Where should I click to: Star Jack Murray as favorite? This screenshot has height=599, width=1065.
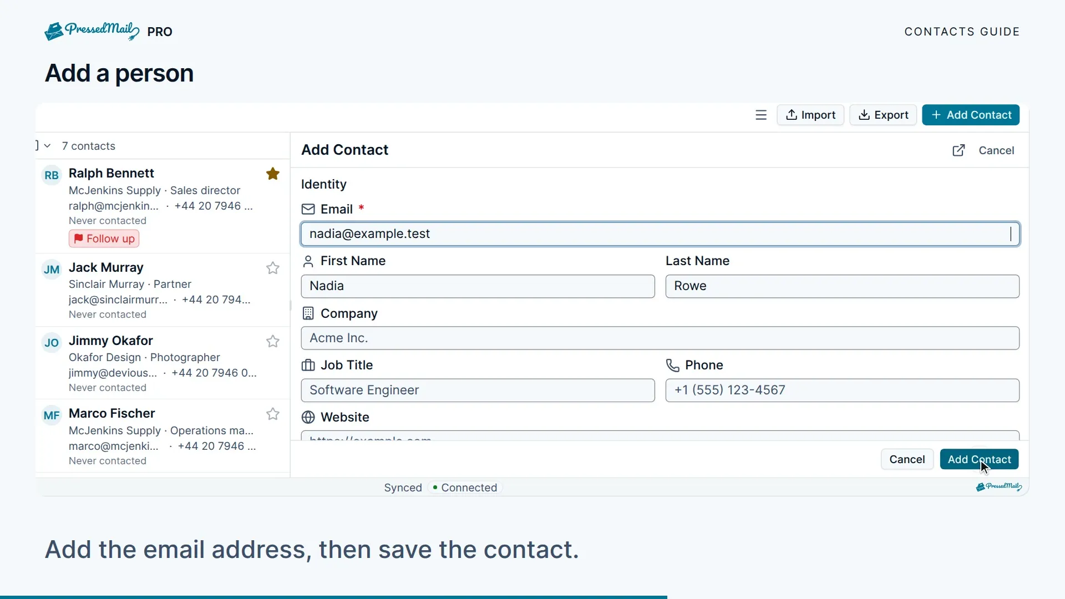(272, 268)
